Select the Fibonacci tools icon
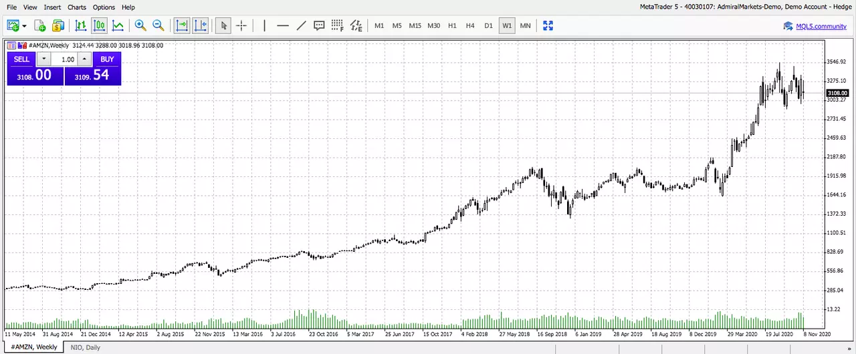Image resolution: width=856 pixels, height=354 pixels. tap(337, 25)
